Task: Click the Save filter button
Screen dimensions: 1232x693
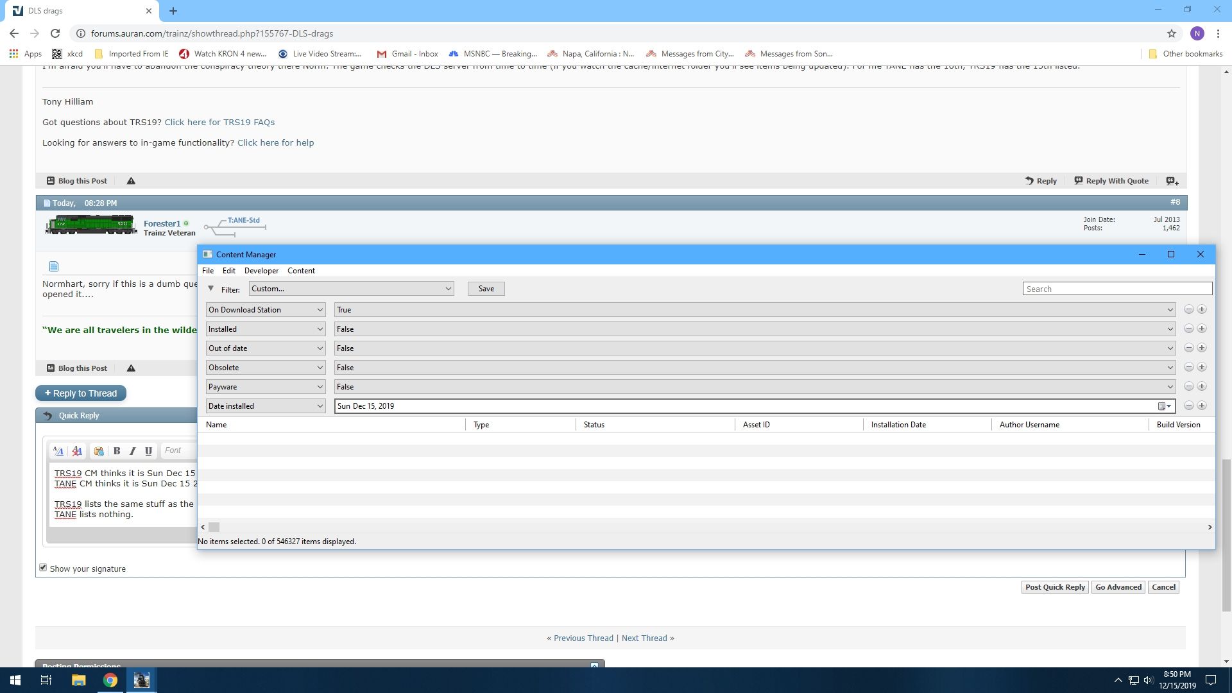Action: tap(486, 289)
